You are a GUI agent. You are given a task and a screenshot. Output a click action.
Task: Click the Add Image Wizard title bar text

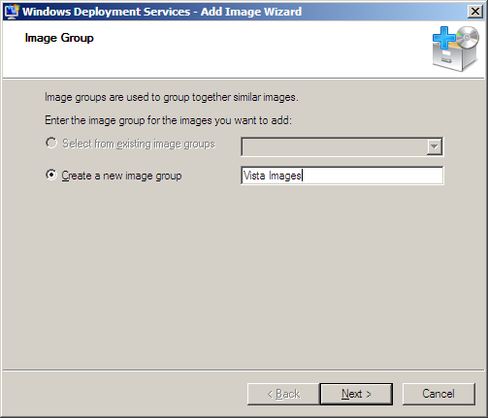pyautogui.click(x=162, y=12)
